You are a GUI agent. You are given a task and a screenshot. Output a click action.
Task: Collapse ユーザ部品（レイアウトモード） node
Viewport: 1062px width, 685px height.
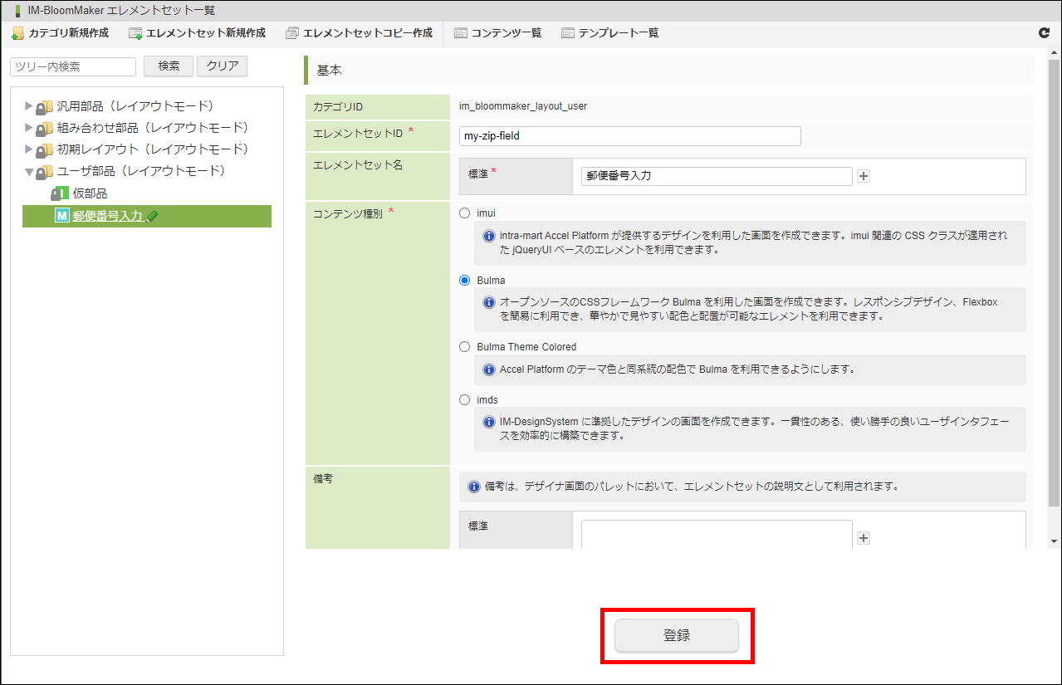point(29,172)
